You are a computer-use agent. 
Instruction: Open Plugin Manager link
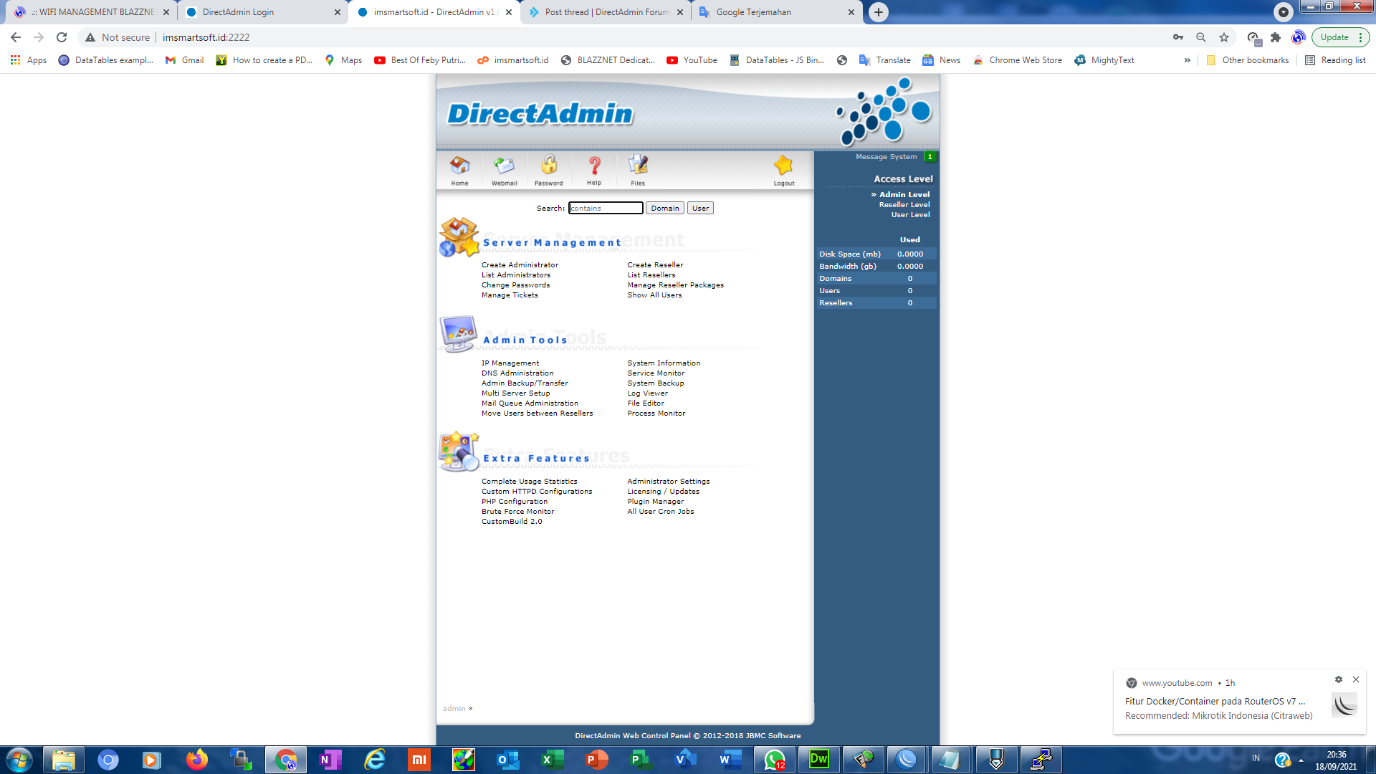click(655, 502)
